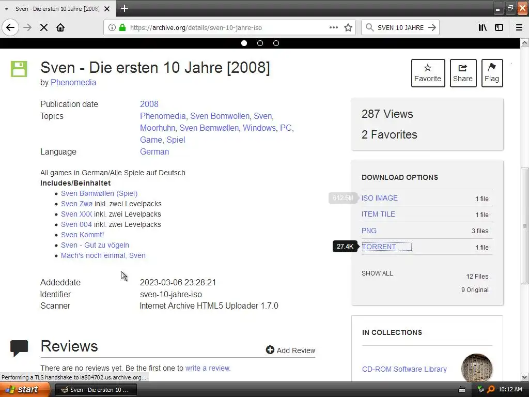Open the 2008 publication date link
This screenshot has width=529, height=397.
coord(149,104)
